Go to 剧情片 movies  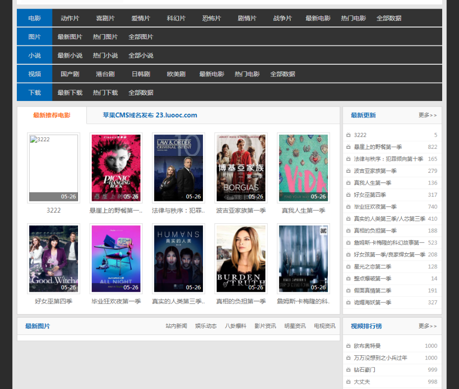point(247,18)
